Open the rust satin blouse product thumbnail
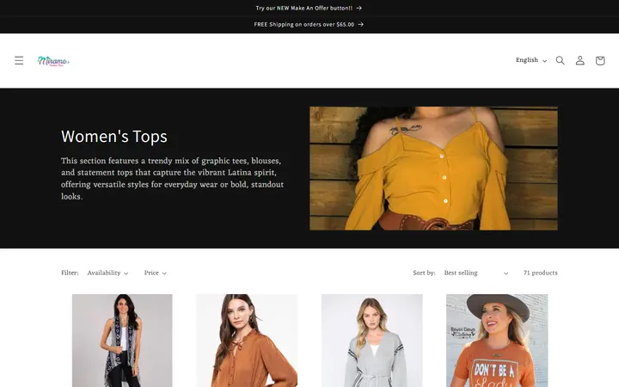619x387 pixels. (247, 341)
